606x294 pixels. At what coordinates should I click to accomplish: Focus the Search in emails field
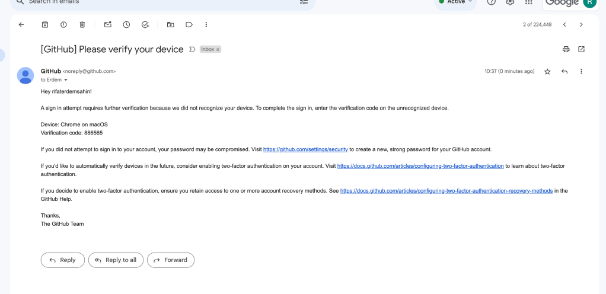click(x=162, y=2)
